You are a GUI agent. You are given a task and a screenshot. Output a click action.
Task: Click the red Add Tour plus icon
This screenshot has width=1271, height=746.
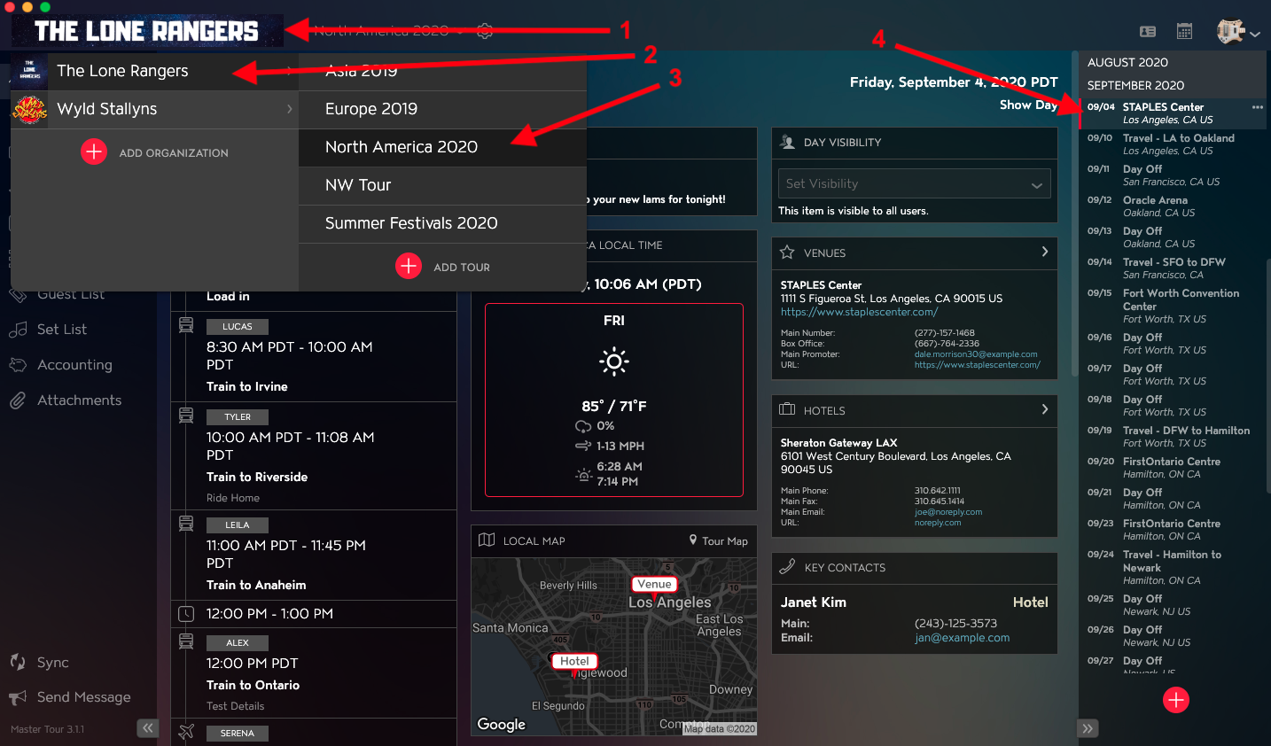coord(409,266)
